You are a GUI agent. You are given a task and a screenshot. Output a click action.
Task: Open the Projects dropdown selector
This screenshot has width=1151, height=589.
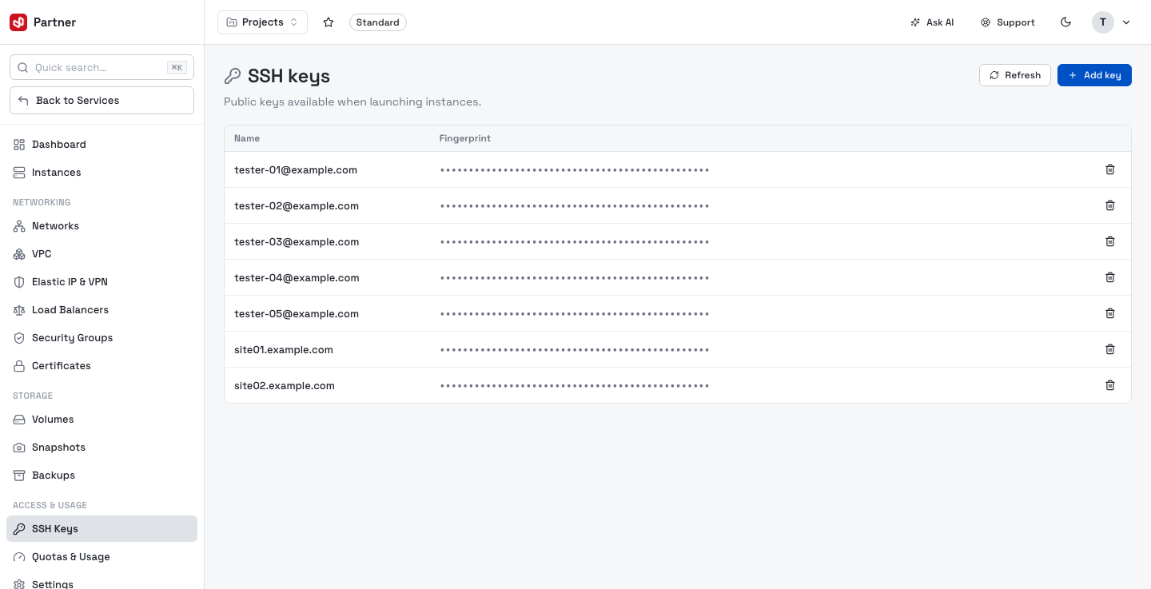tap(262, 22)
